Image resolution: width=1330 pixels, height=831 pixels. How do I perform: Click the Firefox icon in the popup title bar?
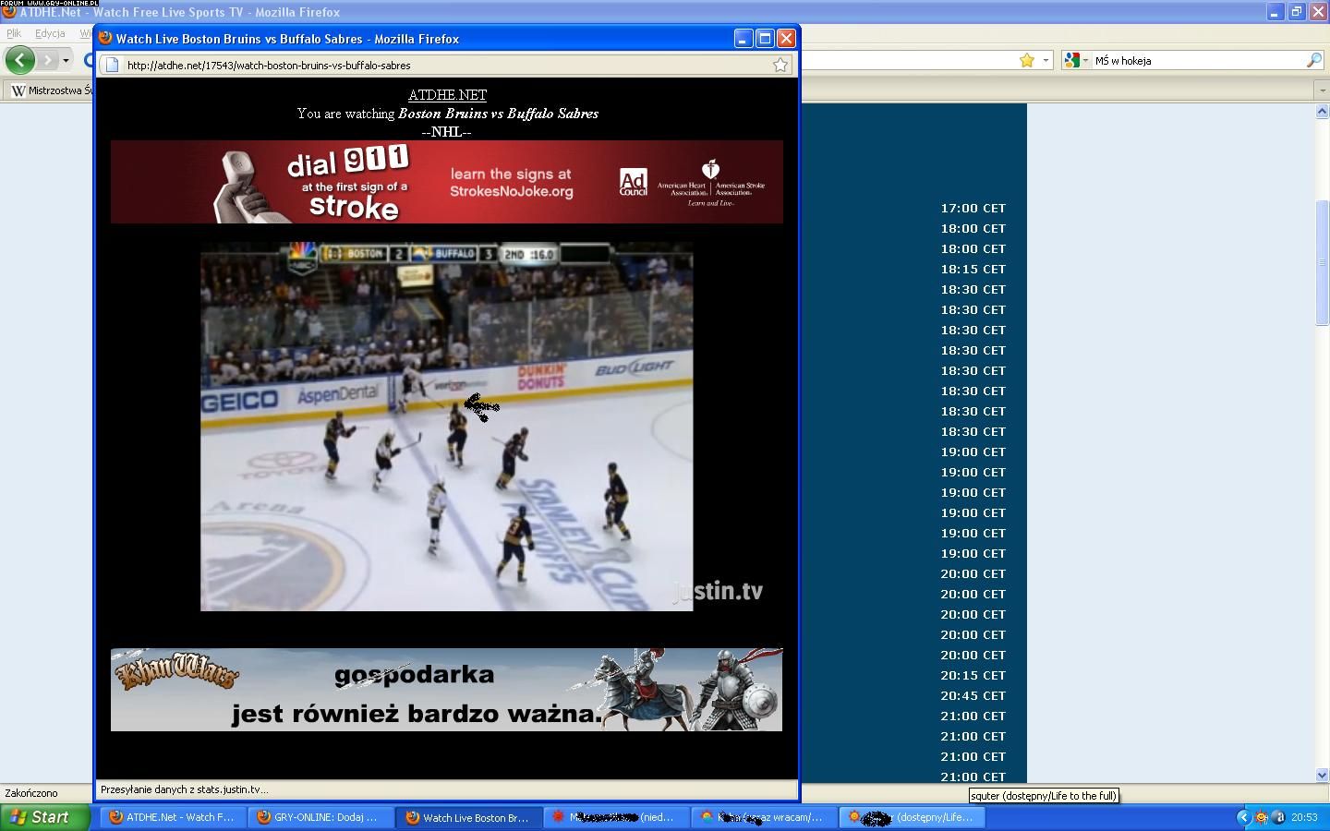[105, 39]
